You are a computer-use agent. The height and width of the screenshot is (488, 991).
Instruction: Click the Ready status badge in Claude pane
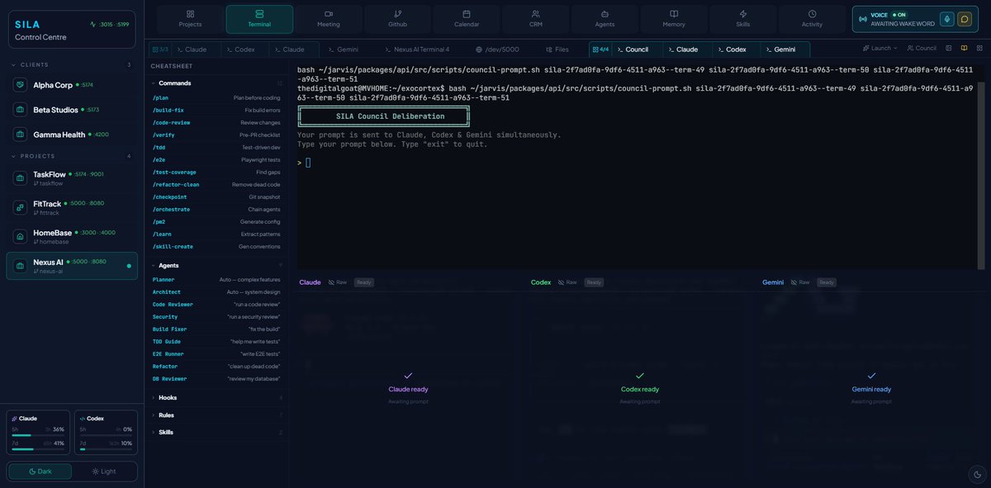tap(363, 282)
